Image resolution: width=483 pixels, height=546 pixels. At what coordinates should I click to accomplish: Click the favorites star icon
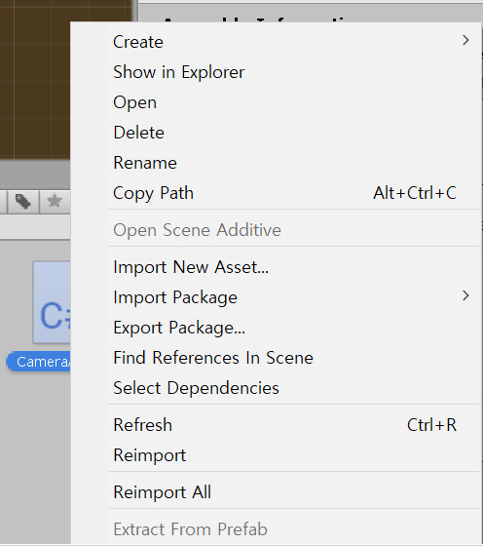point(55,201)
